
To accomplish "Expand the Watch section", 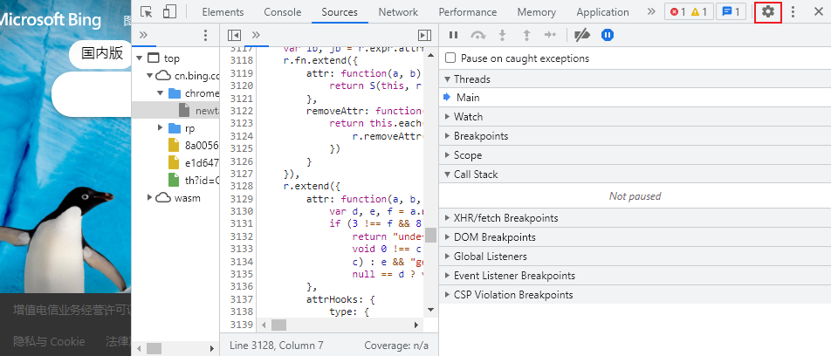I will coord(468,117).
